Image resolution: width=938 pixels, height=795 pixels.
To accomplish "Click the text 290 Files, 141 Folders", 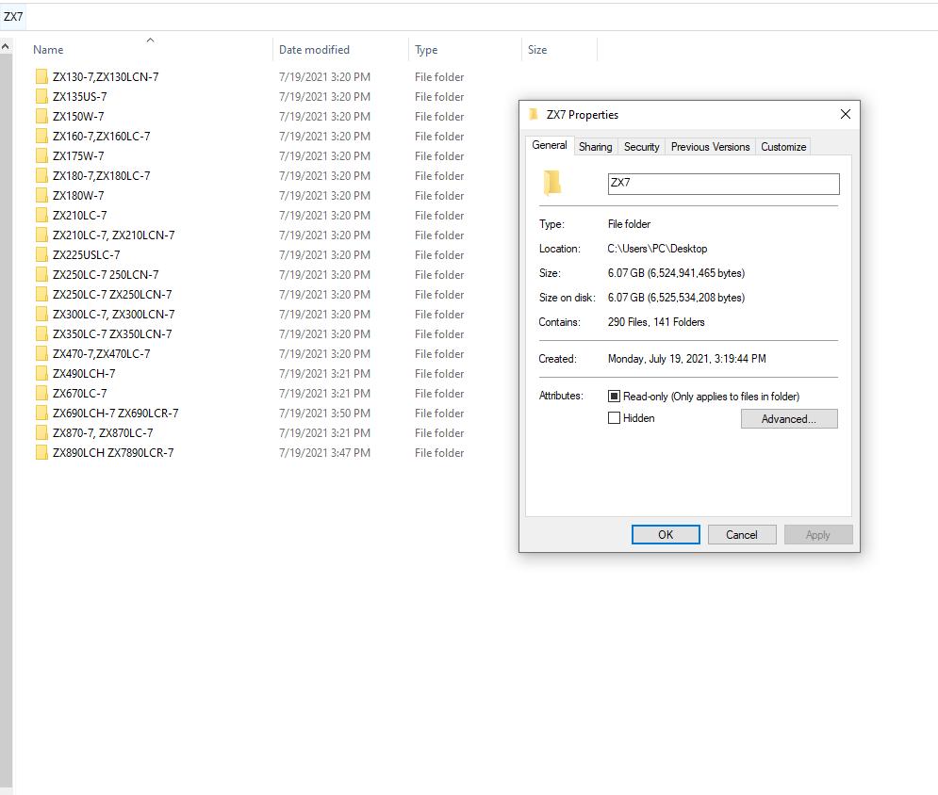I will tap(655, 321).
